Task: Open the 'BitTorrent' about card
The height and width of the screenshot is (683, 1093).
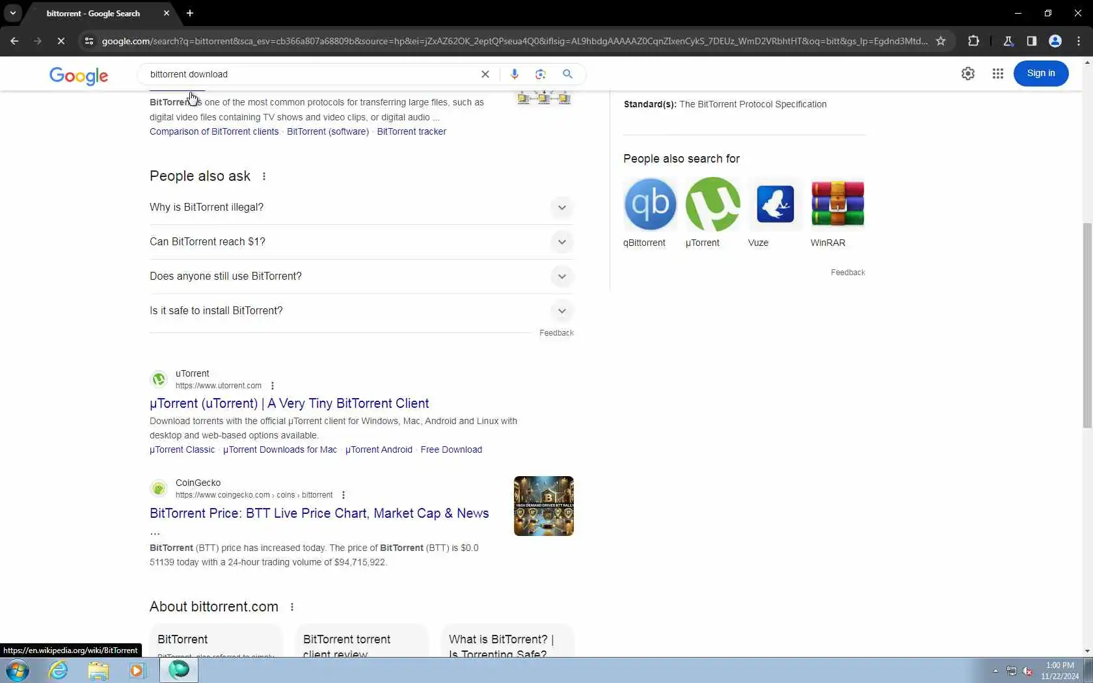Action: tap(217, 641)
